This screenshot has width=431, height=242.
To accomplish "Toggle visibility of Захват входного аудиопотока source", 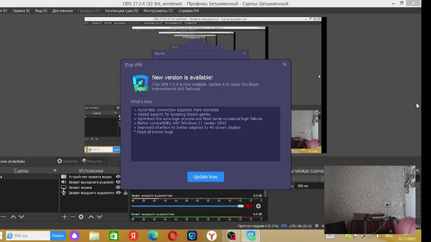I will click(x=118, y=193).
